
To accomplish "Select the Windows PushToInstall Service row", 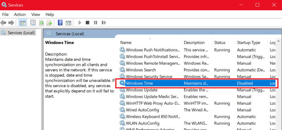I will tap(197, 57).
